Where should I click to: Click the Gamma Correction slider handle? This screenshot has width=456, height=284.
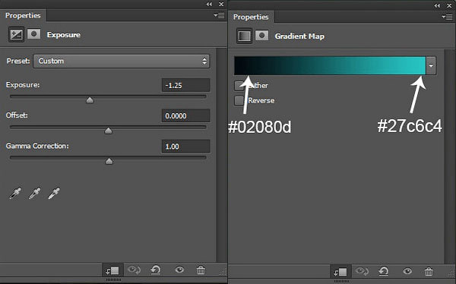coord(109,161)
